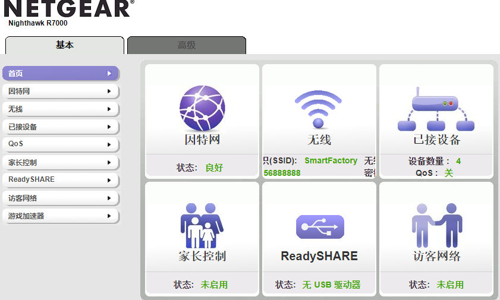500x300 pixels.
Task: Click the handshake 访客网络 icon
Action: tap(437, 226)
